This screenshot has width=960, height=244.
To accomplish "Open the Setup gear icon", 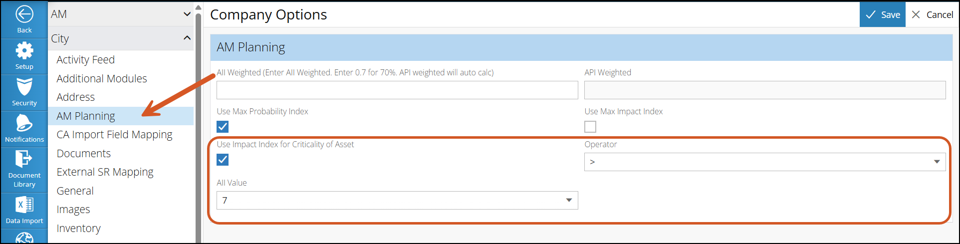I will [24, 50].
